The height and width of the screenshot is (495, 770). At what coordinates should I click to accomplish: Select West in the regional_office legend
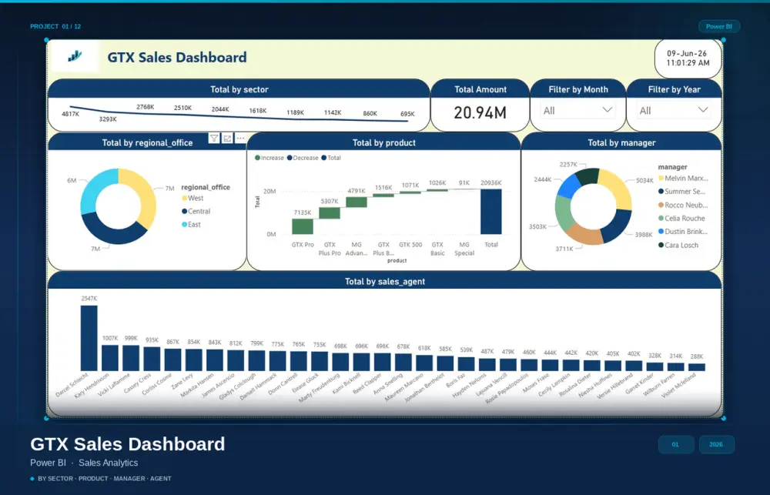[x=192, y=198]
